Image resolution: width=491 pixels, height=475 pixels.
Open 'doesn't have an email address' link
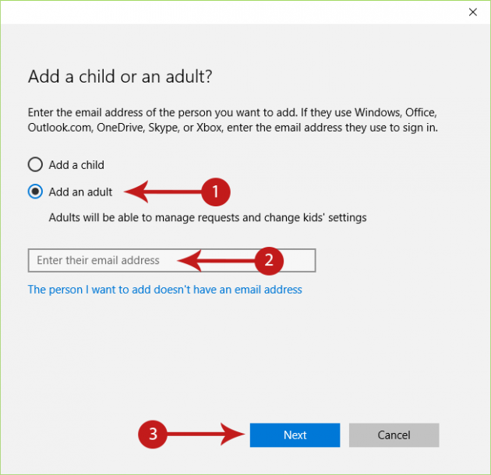click(x=164, y=290)
